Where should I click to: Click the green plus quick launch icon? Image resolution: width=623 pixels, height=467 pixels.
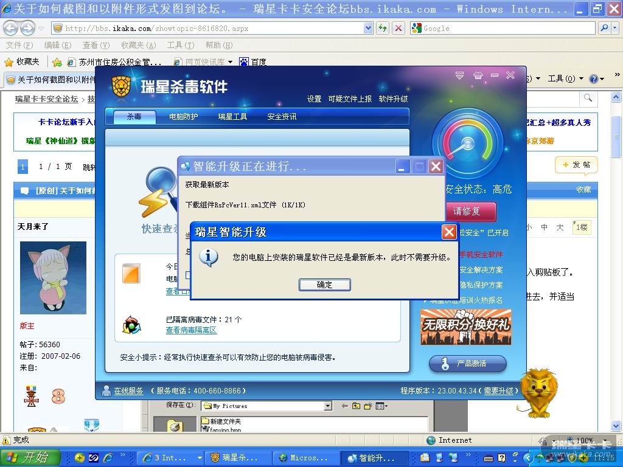pos(79,458)
